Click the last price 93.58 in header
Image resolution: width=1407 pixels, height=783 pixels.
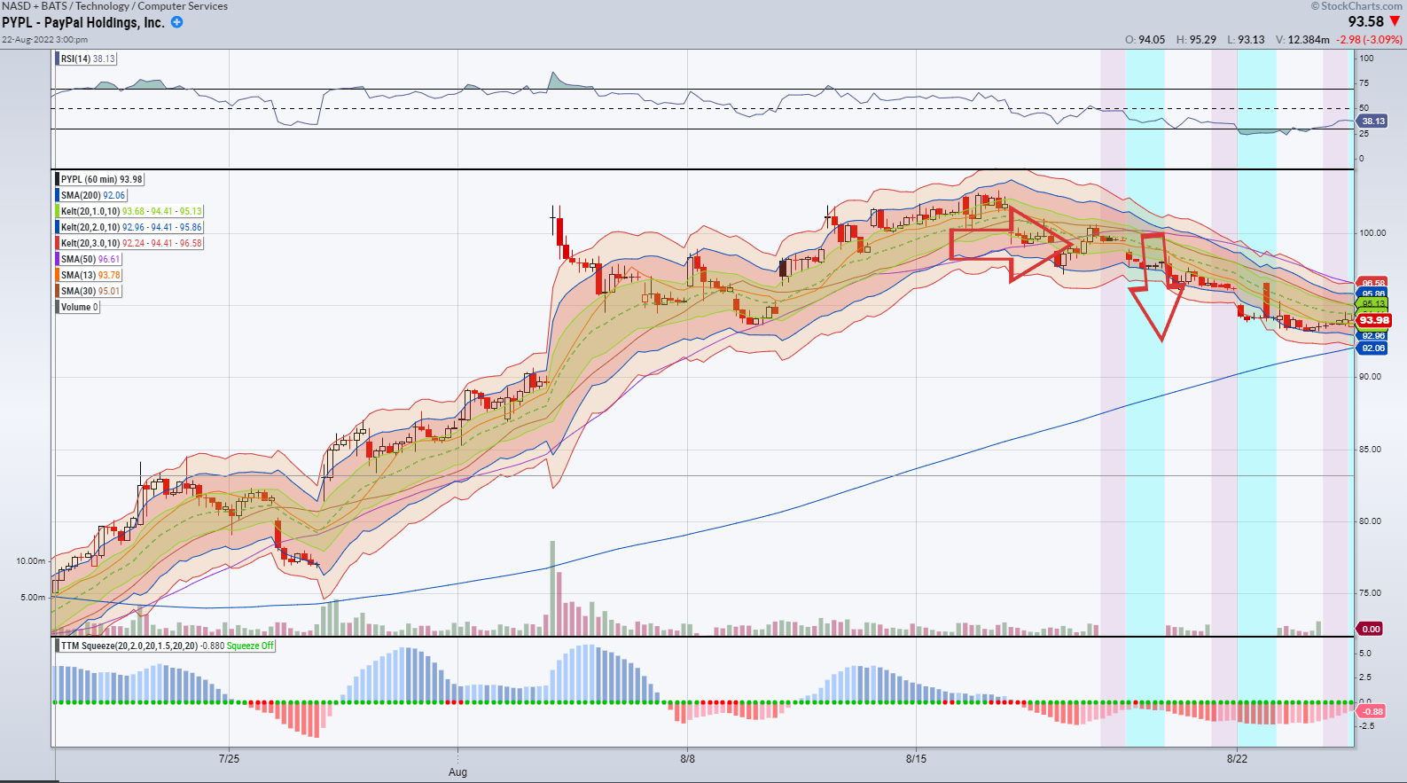tap(1365, 21)
